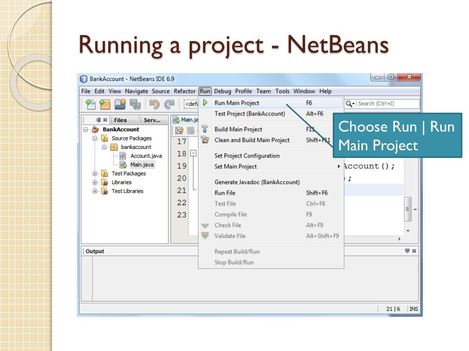Expand the Test Packages node
The height and width of the screenshot is (351, 469).
tap(95, 173)
